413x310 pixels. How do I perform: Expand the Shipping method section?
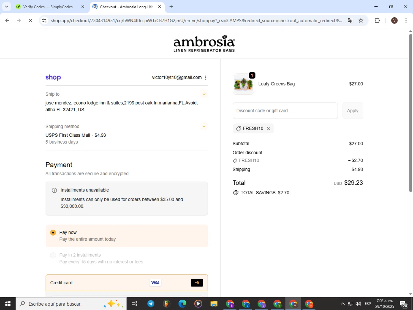pos(204,126)
